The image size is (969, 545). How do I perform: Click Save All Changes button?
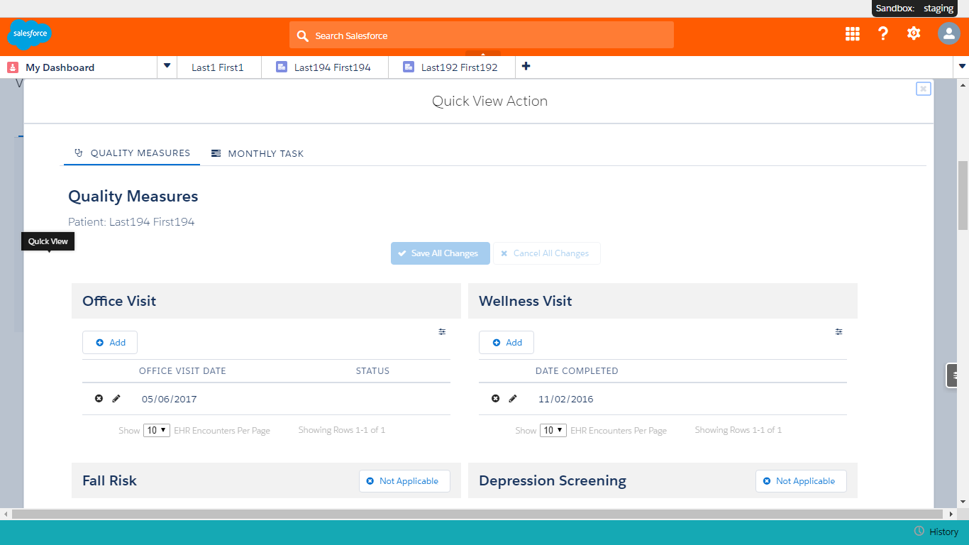[440, 253]
